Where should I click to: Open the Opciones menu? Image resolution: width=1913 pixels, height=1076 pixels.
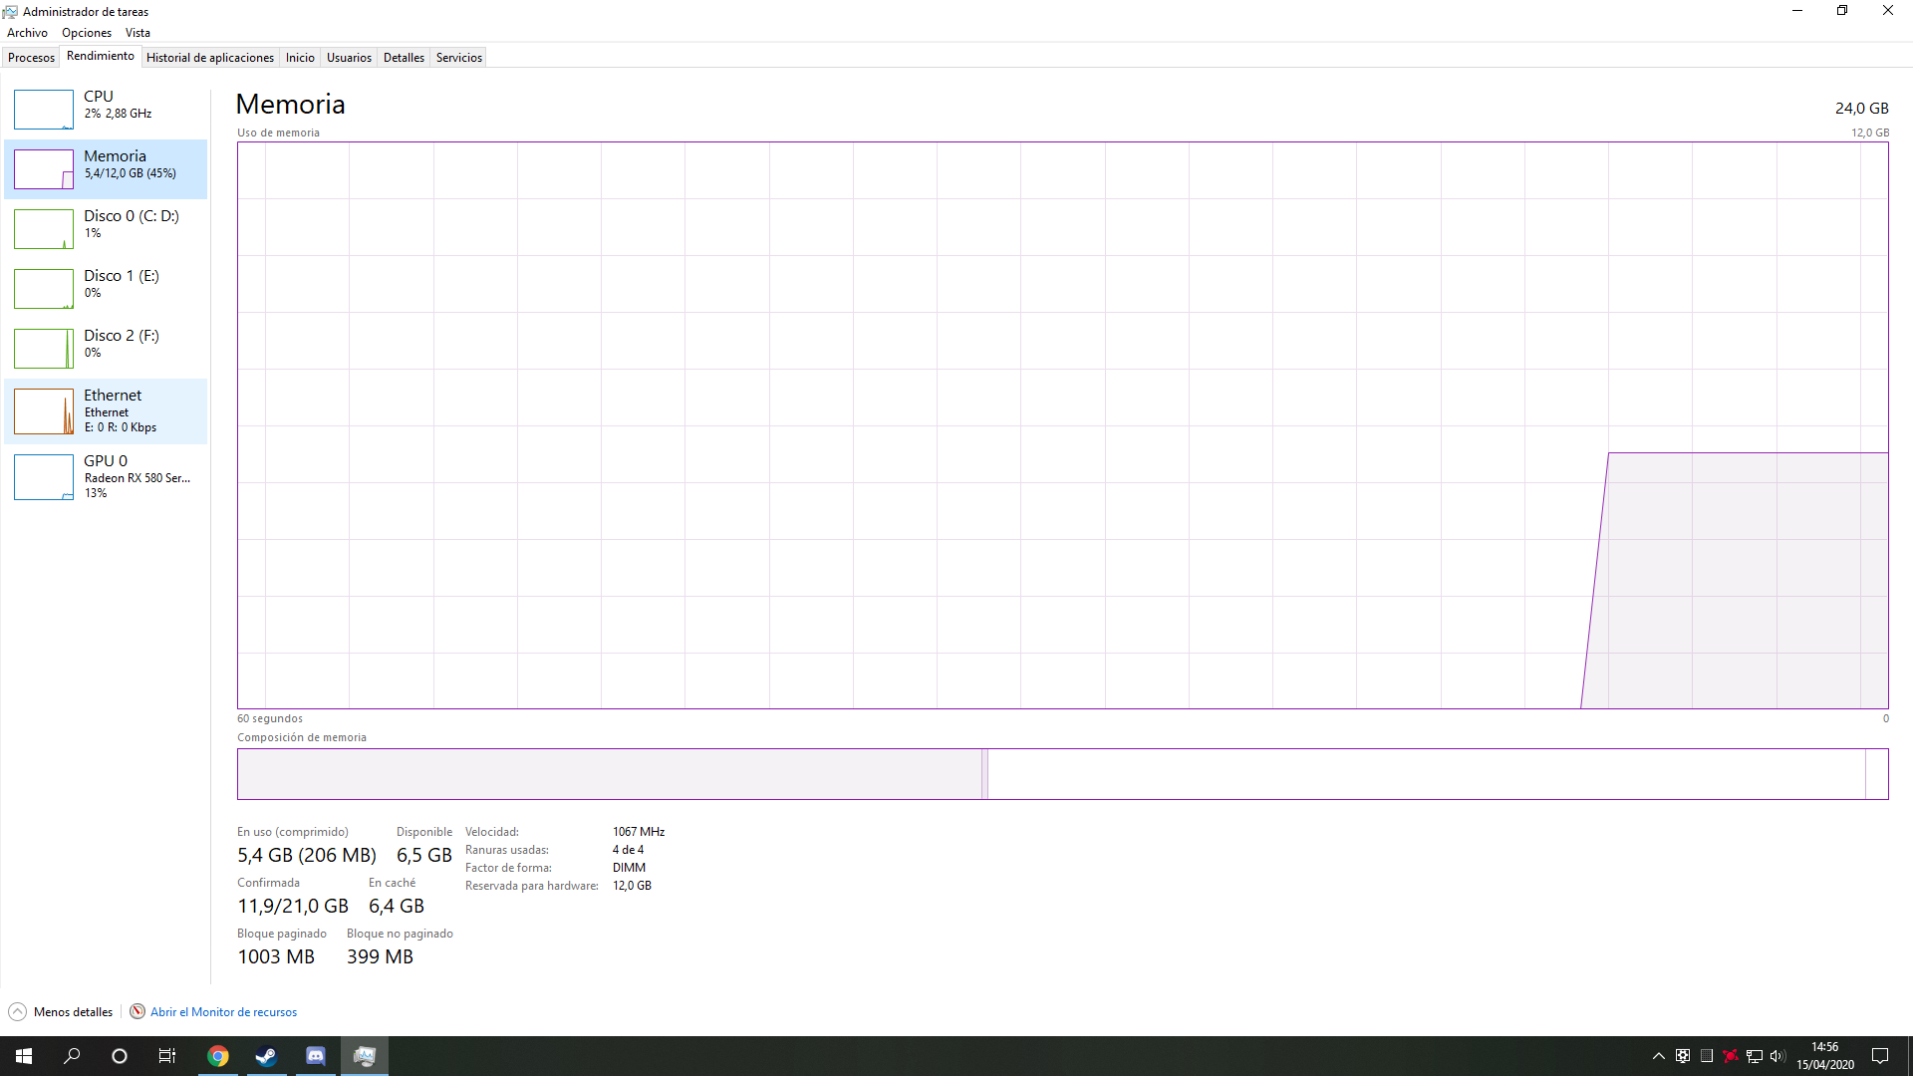click(x=87, y=33)
